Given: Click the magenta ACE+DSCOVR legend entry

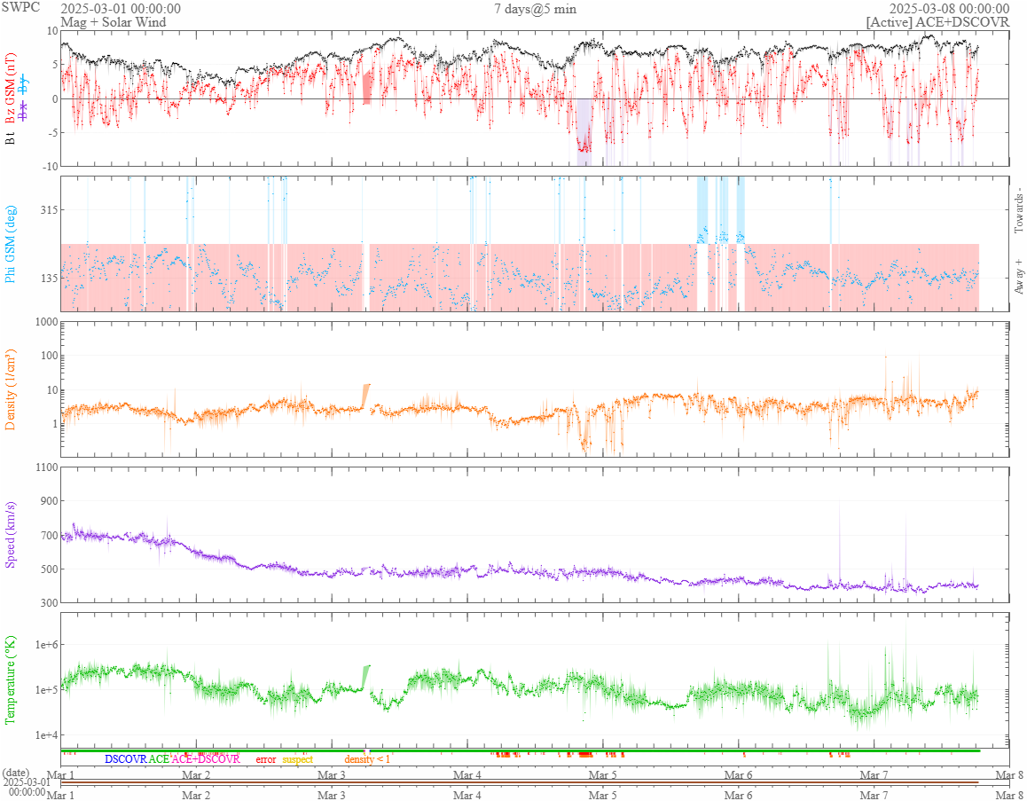Looking at the screenshot, I should (x=206, y=759).
